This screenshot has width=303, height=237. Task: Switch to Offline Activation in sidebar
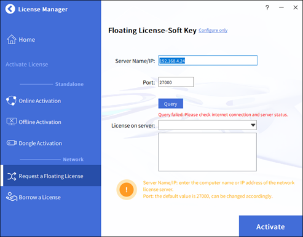34,122
